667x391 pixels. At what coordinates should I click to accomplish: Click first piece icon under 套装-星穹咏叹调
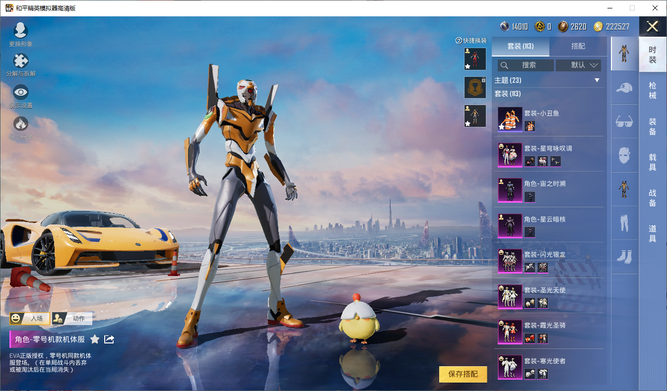pyautogui.click(x=530, y=161)
